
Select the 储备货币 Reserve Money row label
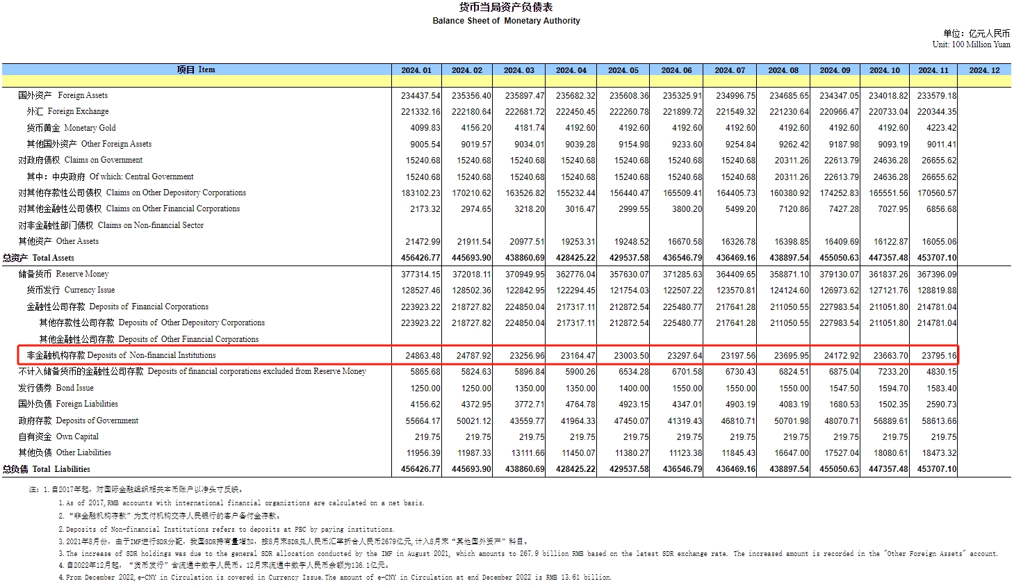pyautogui.click(x=63, y=274)
